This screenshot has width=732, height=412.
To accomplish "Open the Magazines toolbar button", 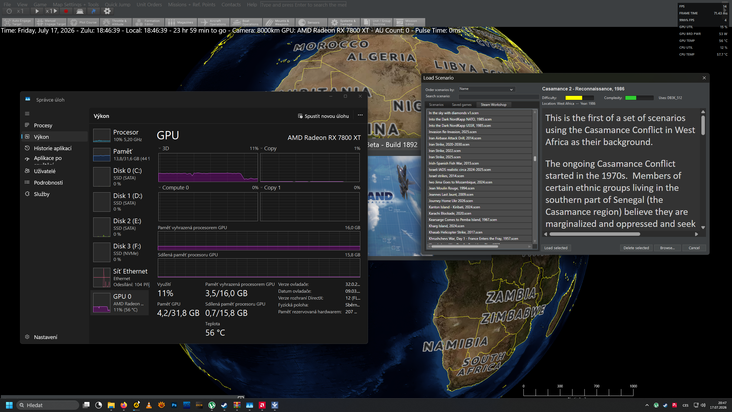I will click(181, 22).
